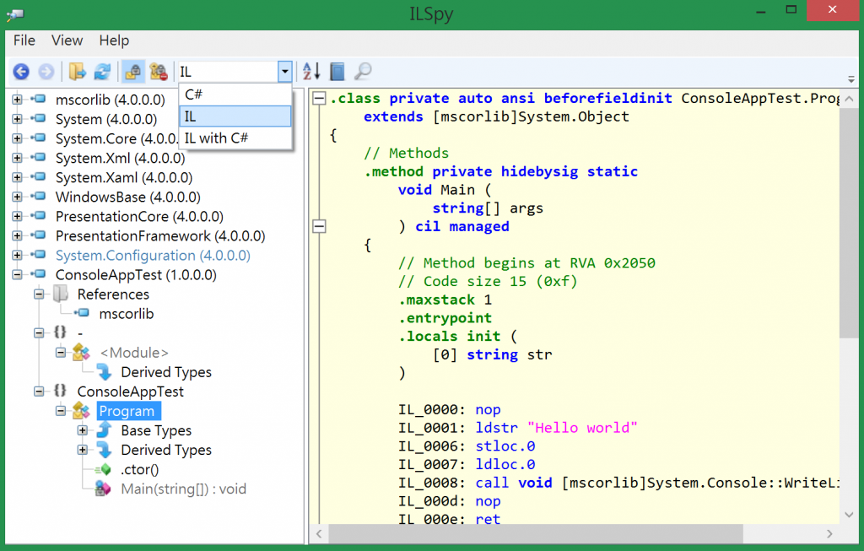The image size is (864, 551).
Task: Collapse the ConsoleAppTest (1.0.0.0) assembly node
Action: pos(17,274)
